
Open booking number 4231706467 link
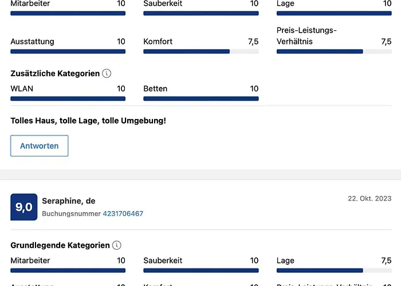123,213
